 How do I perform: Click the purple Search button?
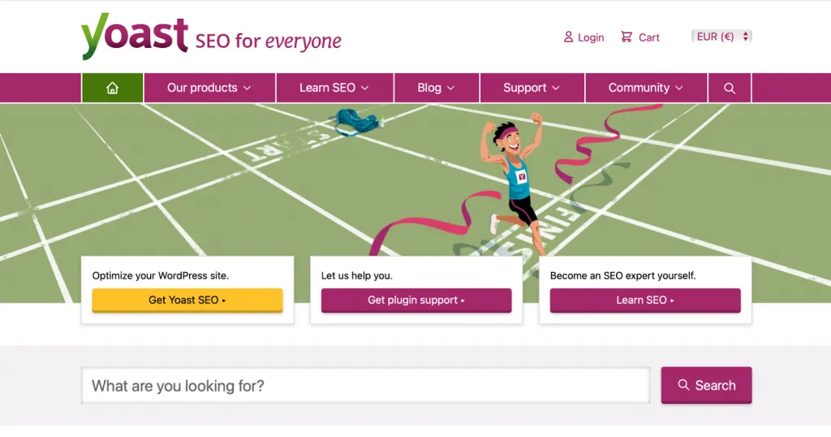707,385
